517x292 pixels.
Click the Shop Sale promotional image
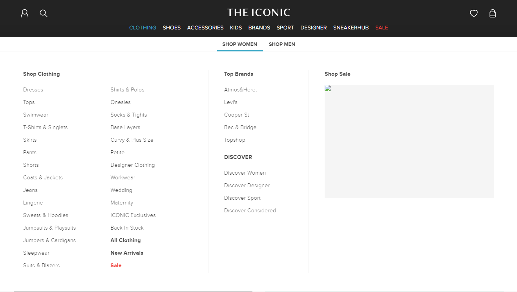pyautogui.click(x=409, y=141)
